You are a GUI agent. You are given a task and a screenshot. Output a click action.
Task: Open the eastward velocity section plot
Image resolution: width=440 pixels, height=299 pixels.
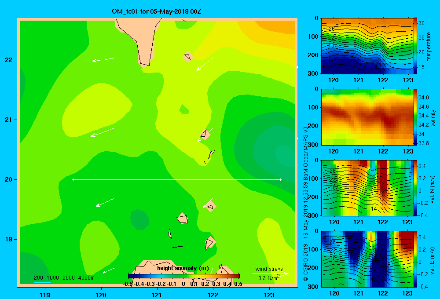tap(367, 259)
